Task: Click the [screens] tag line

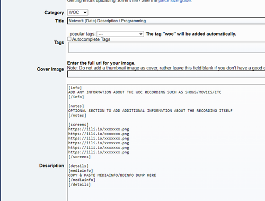Action: click(x=78, y=125)
